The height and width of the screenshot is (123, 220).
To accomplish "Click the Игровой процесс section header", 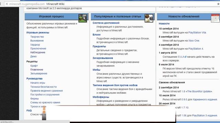I will click(51, 16).
